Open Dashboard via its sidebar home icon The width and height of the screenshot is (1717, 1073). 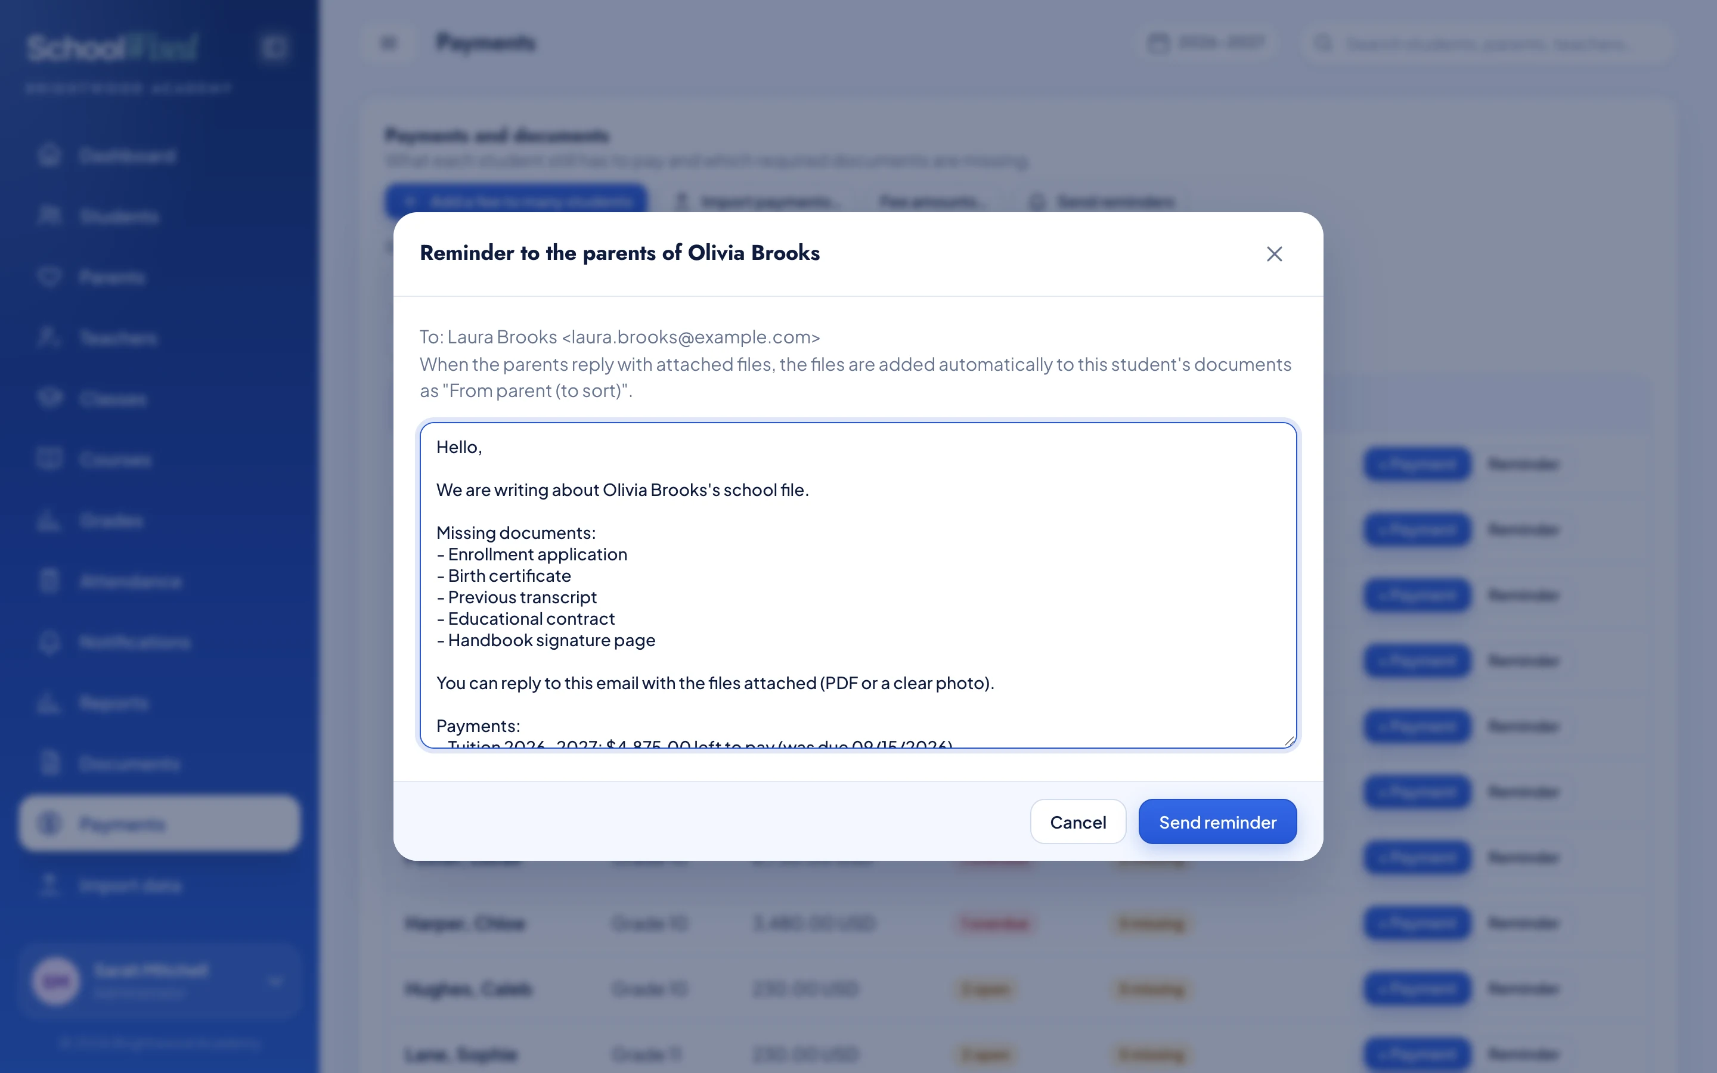click(49, 156)
